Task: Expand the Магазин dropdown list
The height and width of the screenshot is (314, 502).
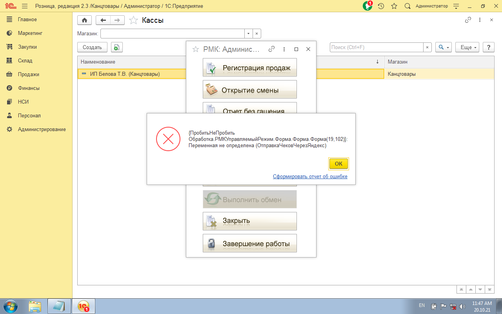Action: [x=248, y=34]
